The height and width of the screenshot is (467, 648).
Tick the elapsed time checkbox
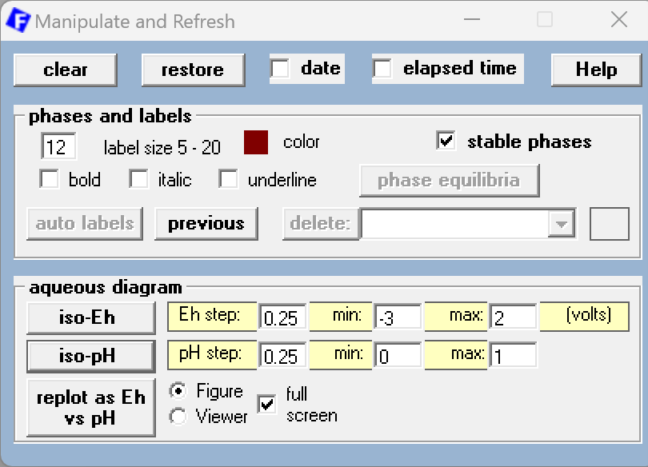point(383,70)
